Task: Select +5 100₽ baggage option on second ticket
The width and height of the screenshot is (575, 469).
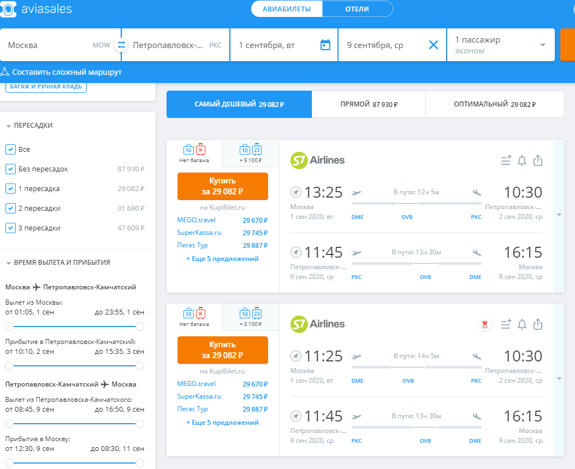Action: tap(251, 317)
